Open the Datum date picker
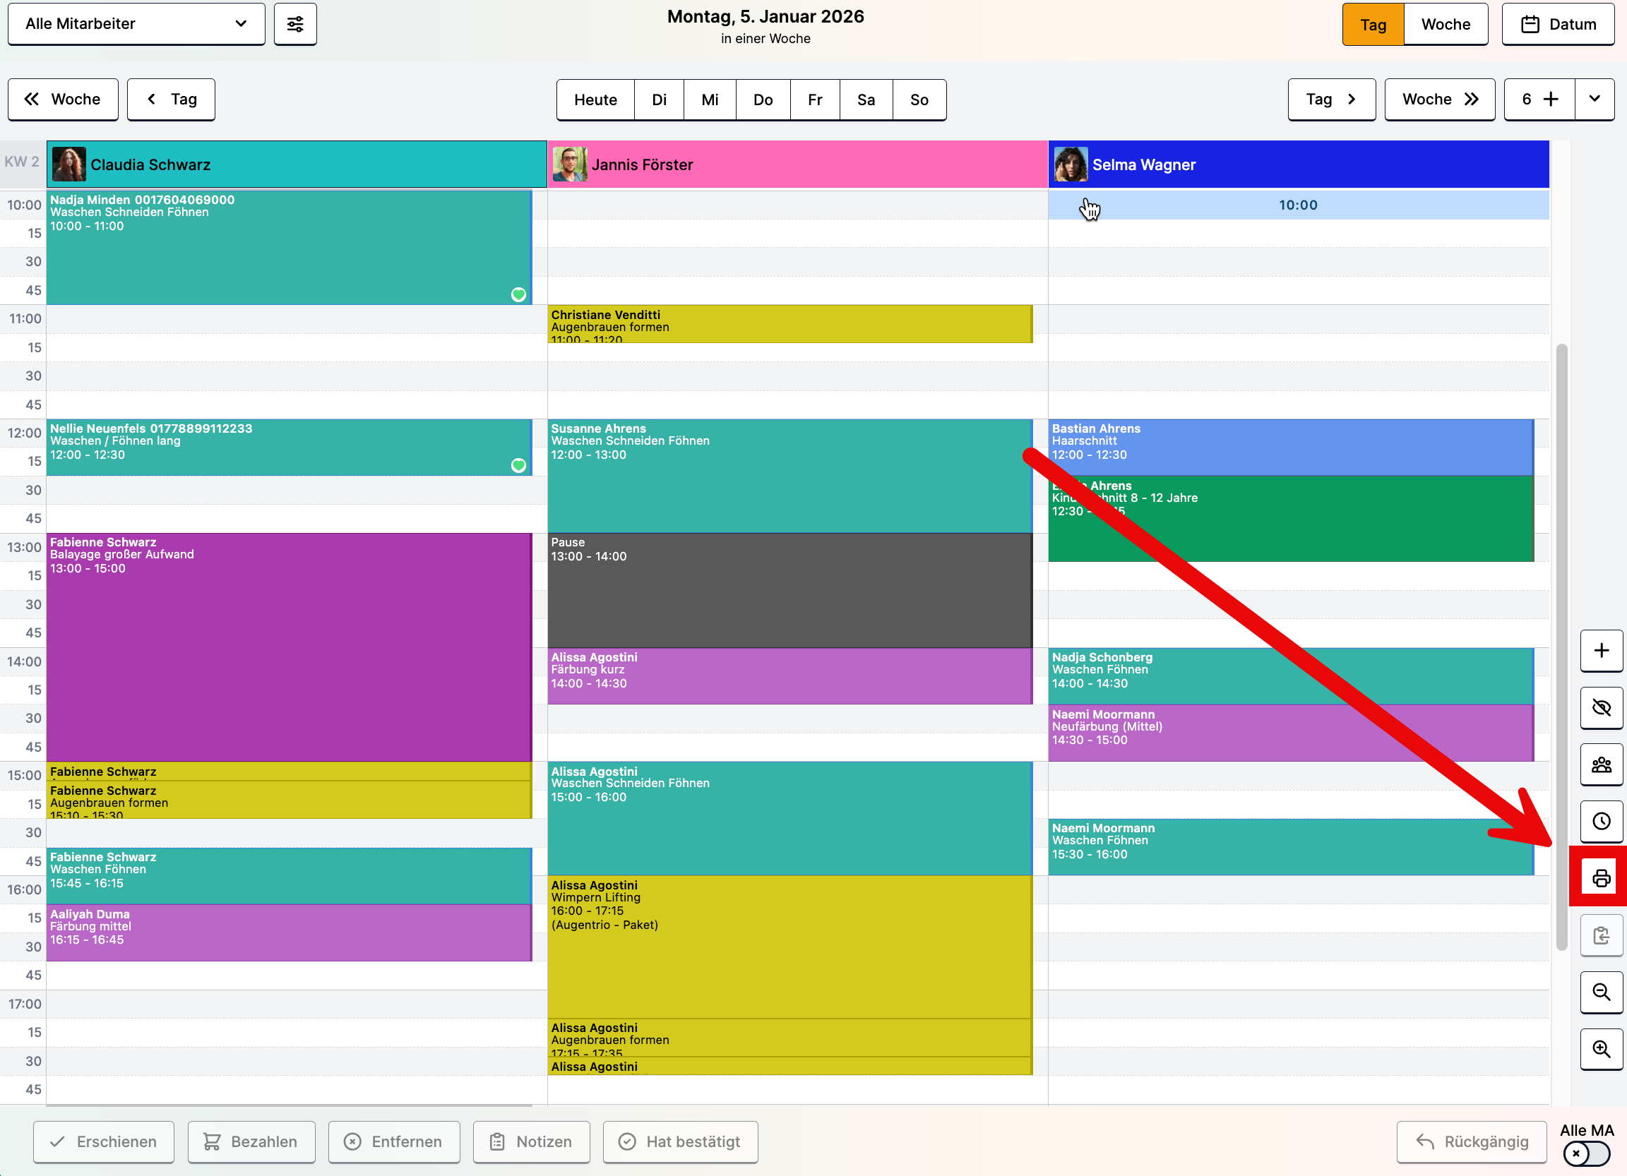 tap(1557, 25)
